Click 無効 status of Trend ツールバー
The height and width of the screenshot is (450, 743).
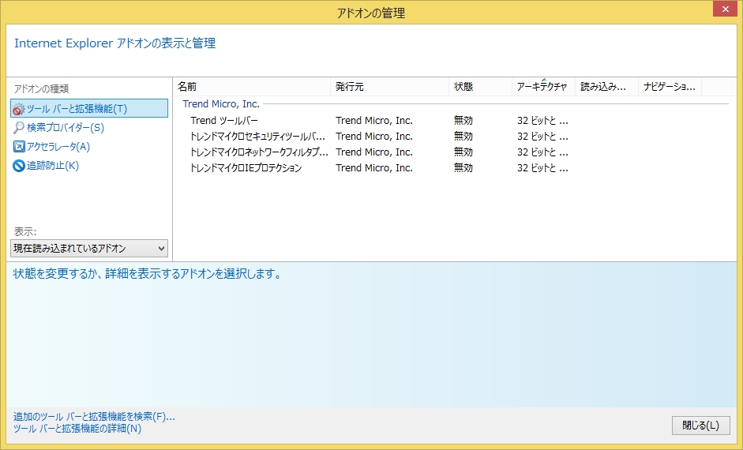point(463,120)
